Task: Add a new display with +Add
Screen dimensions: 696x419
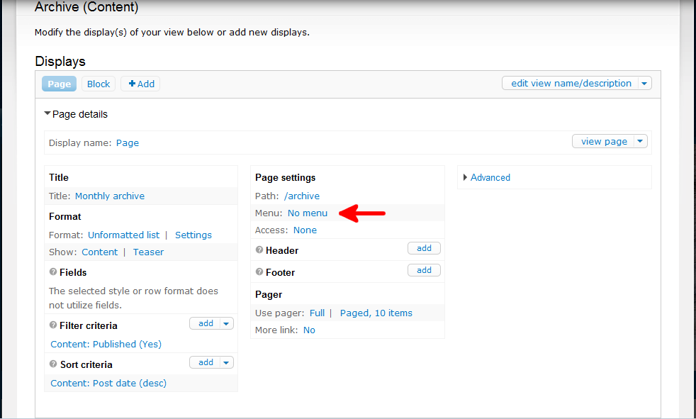Action: click(141, 84)
